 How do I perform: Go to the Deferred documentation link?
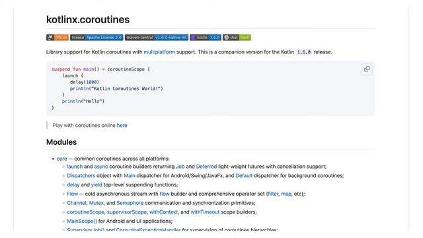coord(206,167)
